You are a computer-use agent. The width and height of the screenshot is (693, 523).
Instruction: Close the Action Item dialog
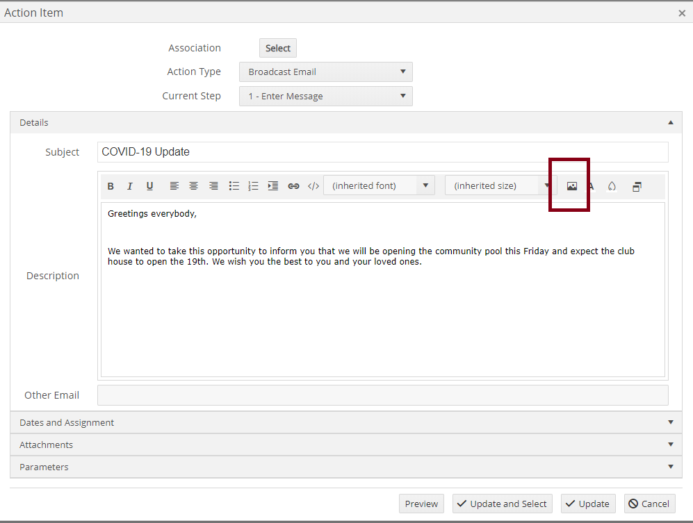coord(682,13)
